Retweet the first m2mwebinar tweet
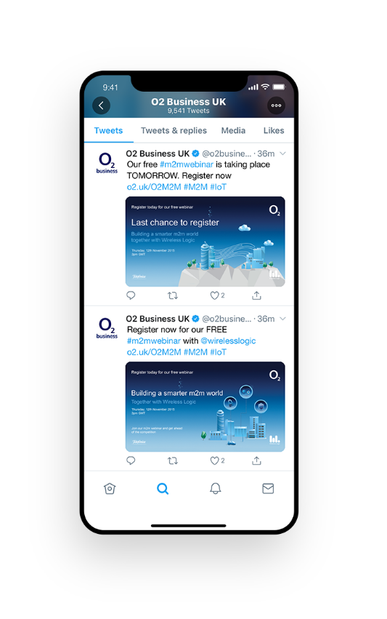The width and height of the screenshot is (387, 619). tap(173, 295)
